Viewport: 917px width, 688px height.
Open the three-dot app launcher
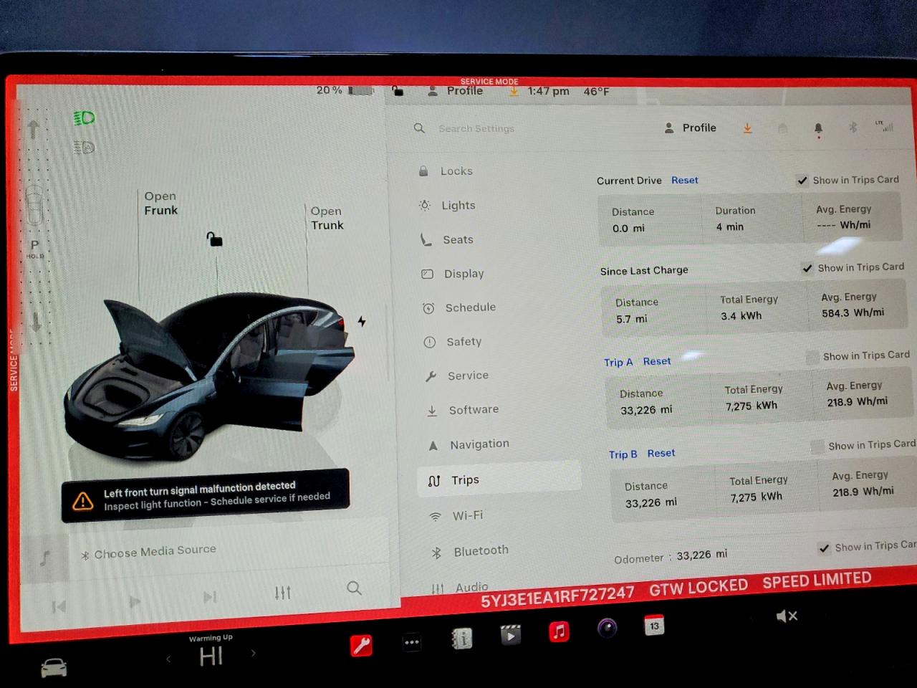tap(412, 642)
